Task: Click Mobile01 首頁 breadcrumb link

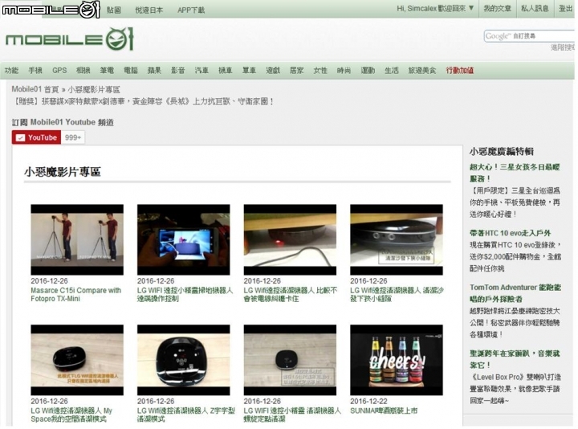Action: (x=35, y=89)
